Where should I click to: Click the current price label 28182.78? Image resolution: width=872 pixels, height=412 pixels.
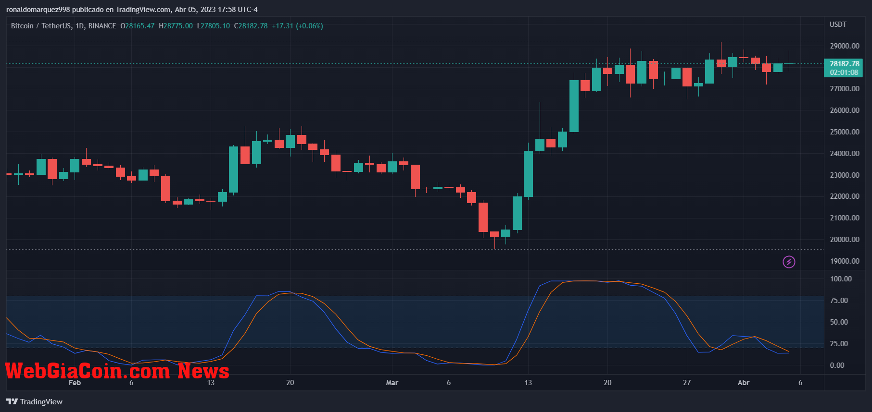845,63
